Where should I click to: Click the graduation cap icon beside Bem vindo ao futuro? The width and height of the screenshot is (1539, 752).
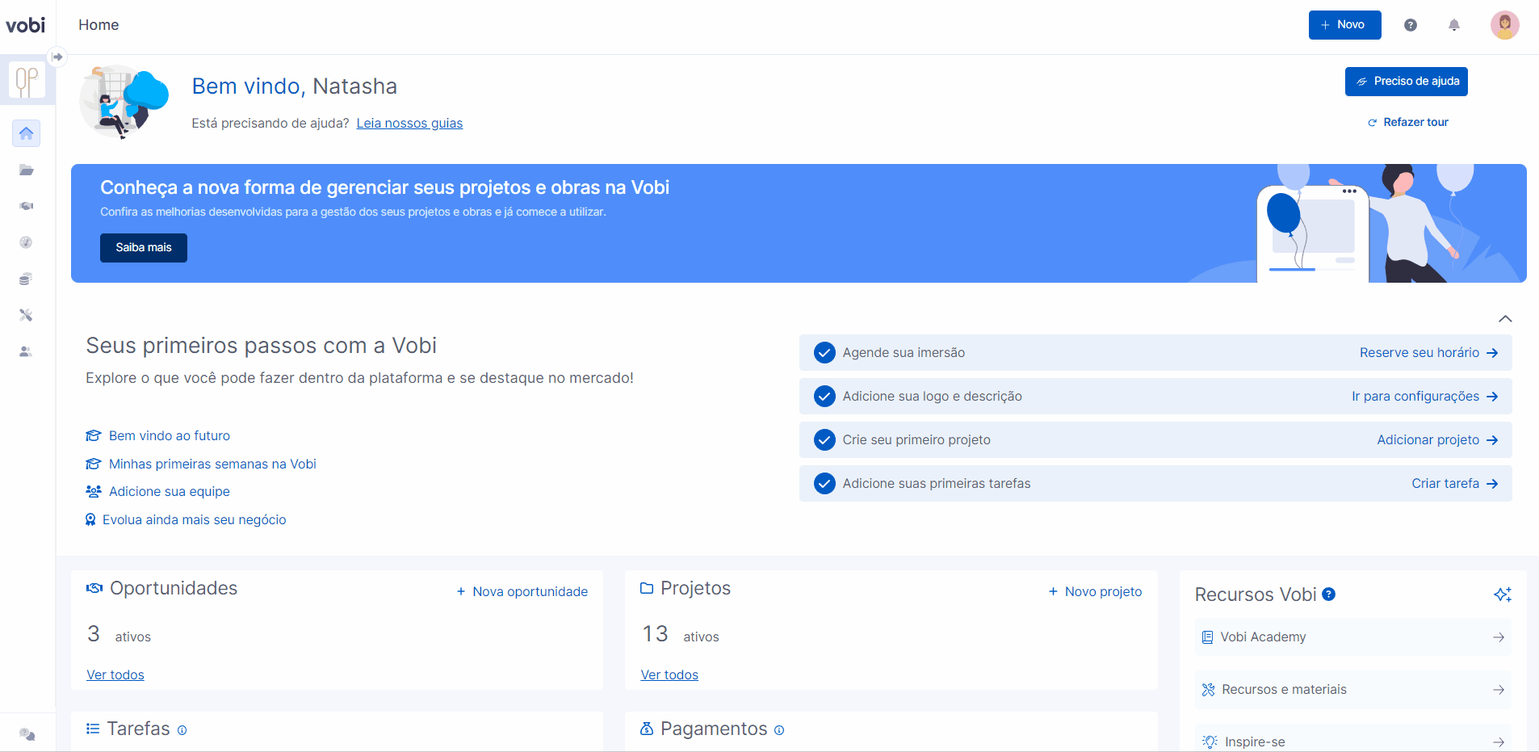point(94,436)
